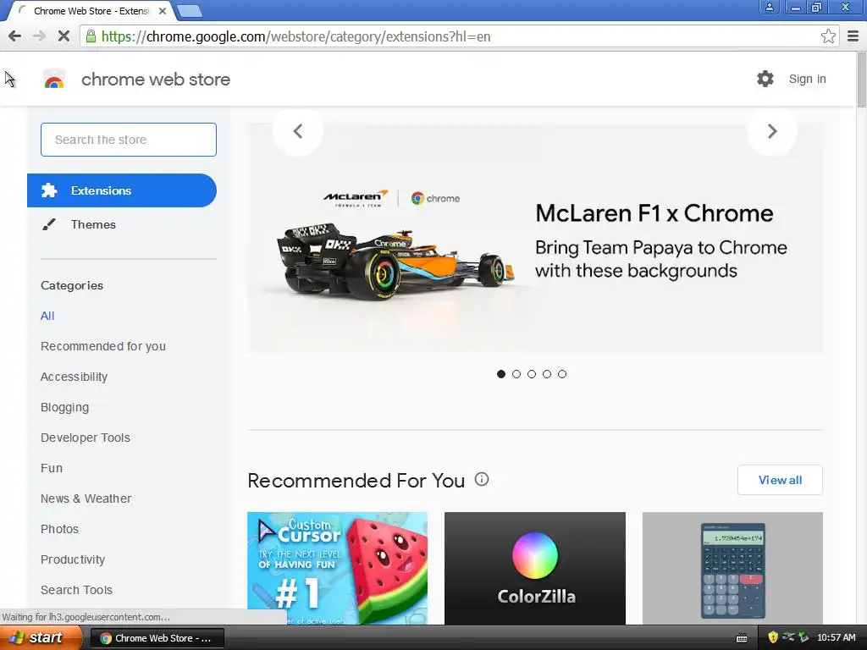This screenshot has height=650, width=867.
Task: Jump to the first carousel dot
Action: [x=501, y=374]
